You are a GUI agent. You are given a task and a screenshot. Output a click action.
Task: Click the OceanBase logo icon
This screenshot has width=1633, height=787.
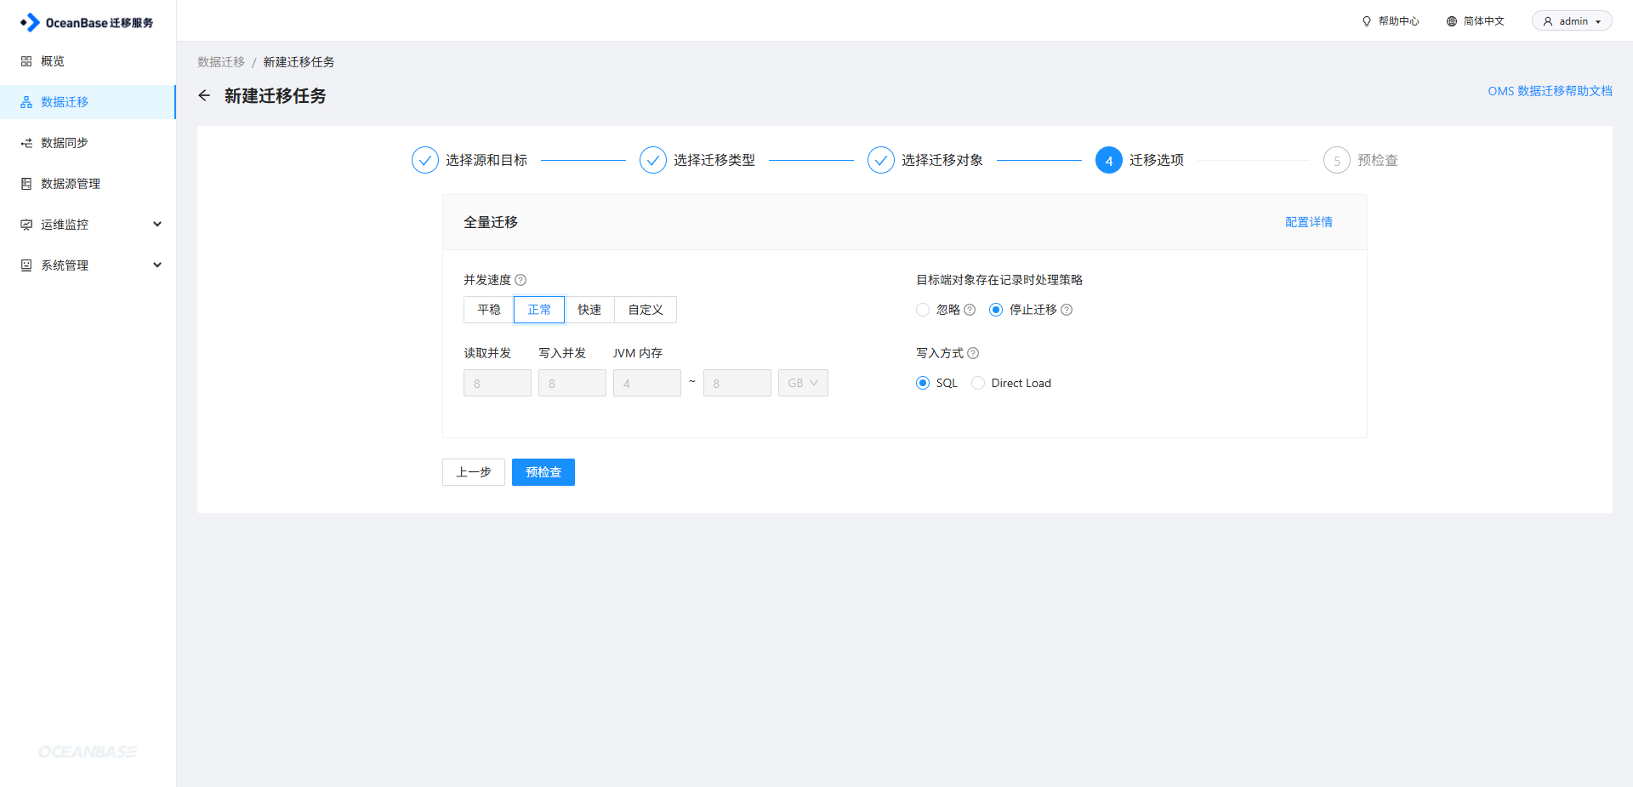pyautogui.click(x=30, y=22)
